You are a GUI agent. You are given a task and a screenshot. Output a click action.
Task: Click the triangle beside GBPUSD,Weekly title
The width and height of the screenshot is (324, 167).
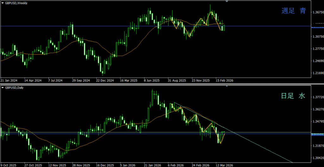3,3
